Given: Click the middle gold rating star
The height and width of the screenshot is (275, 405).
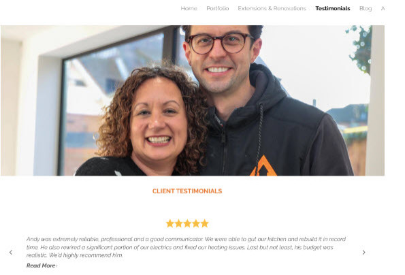Looking at the screenshot, I should coord(187,223).
